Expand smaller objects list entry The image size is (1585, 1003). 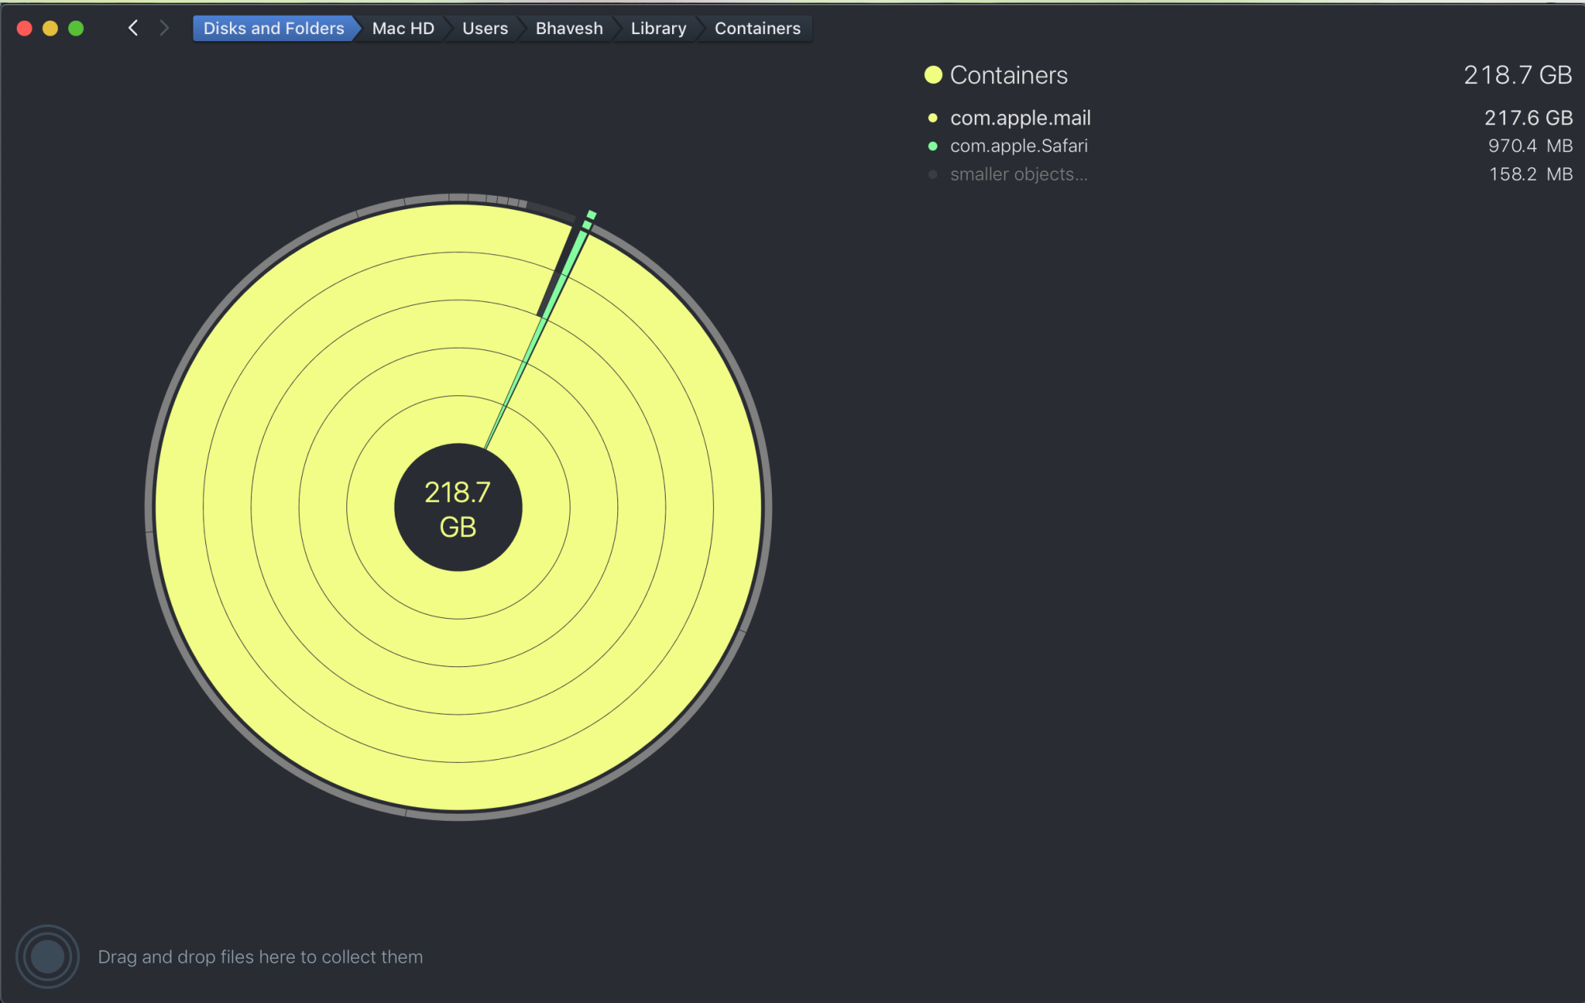(1018, 174)
